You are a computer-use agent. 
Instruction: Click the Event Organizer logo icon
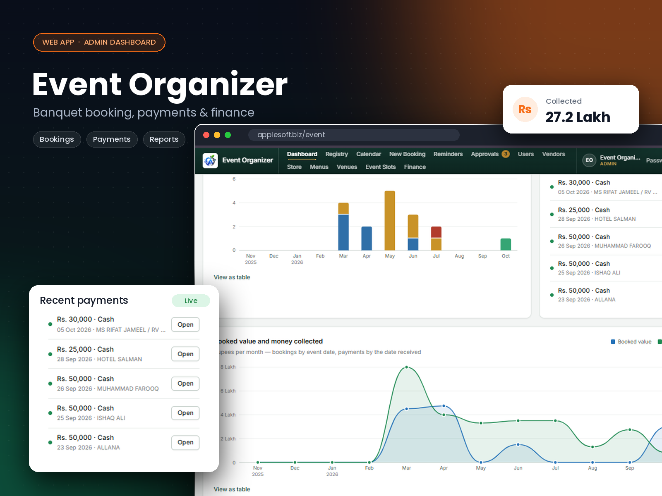click(x=210, y=160)
